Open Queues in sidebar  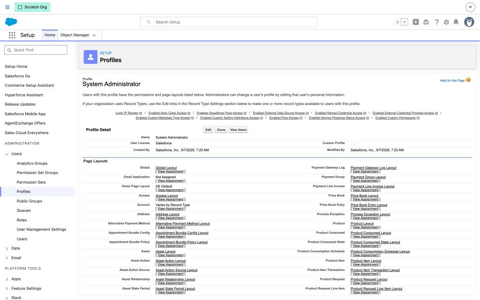(23, 210)
